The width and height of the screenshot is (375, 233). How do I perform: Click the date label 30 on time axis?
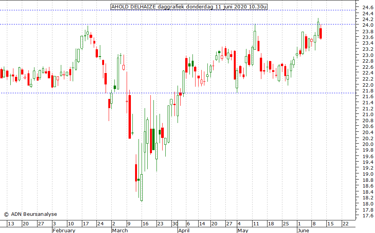[x=175, y=224]
